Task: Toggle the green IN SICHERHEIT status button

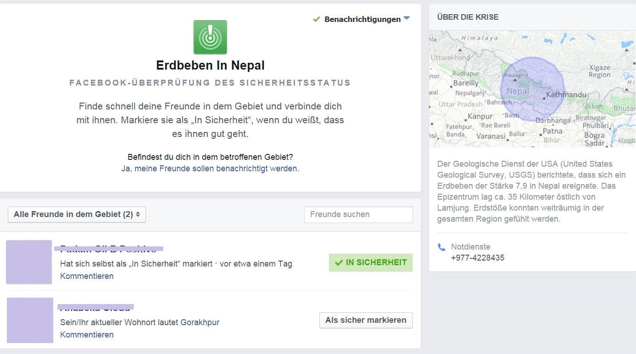Action: pos(371,262)
